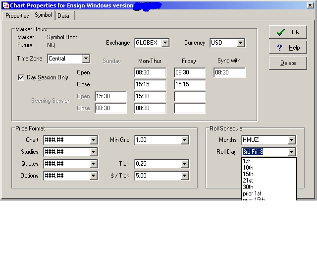Select 15th from Roll Day list

pos(269,174)
